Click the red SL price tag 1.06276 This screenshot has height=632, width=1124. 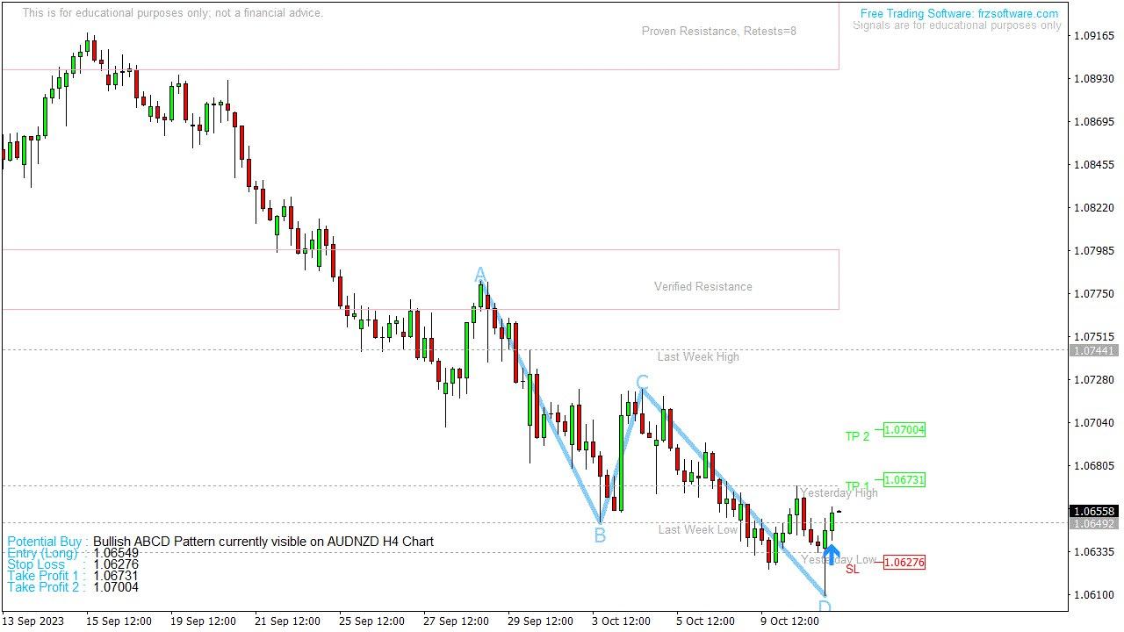click(904, 563)
